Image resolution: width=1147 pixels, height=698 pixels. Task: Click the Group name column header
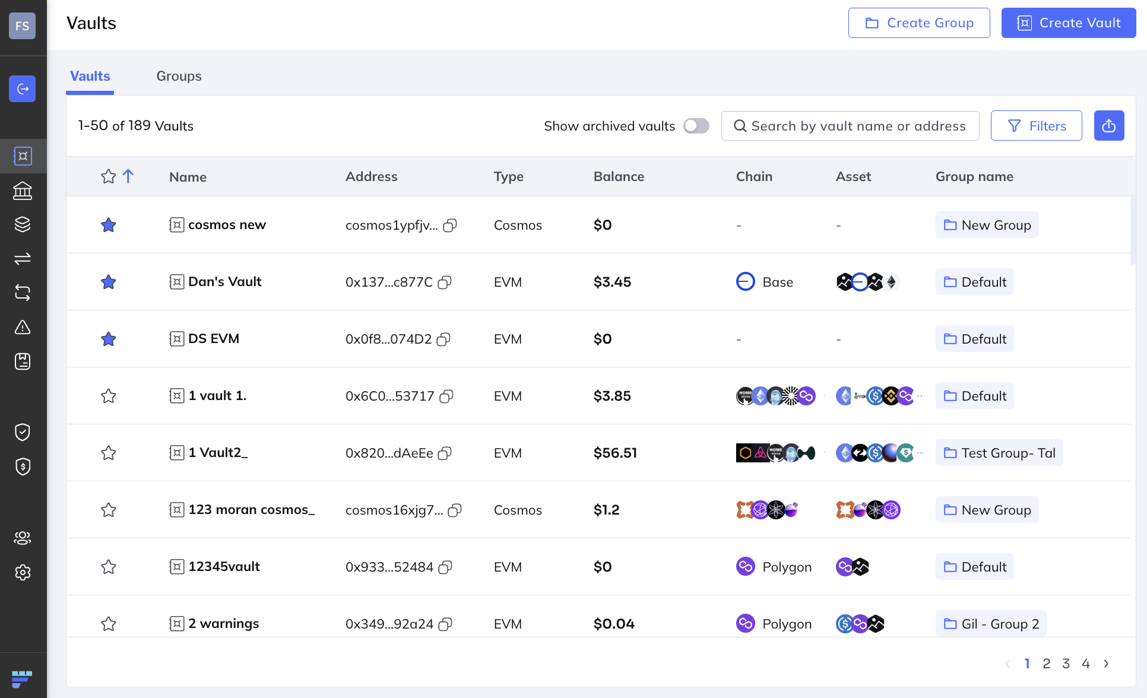[974, 176]
